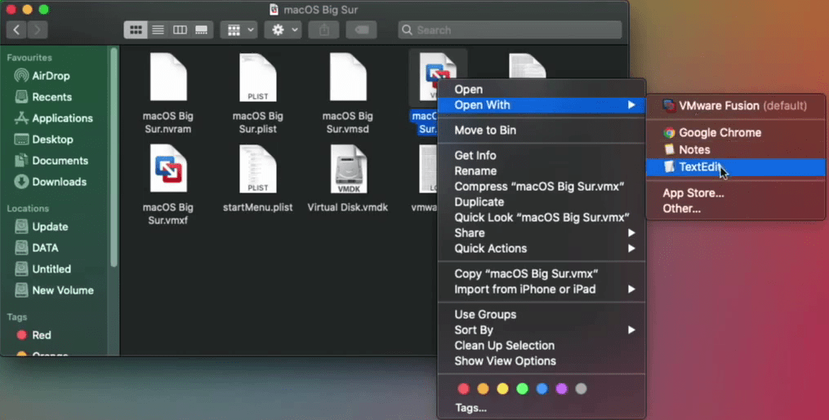Screen dimensions: 829x420
Task: Apply the green tag color dot
Action: (x=523, y=389)
